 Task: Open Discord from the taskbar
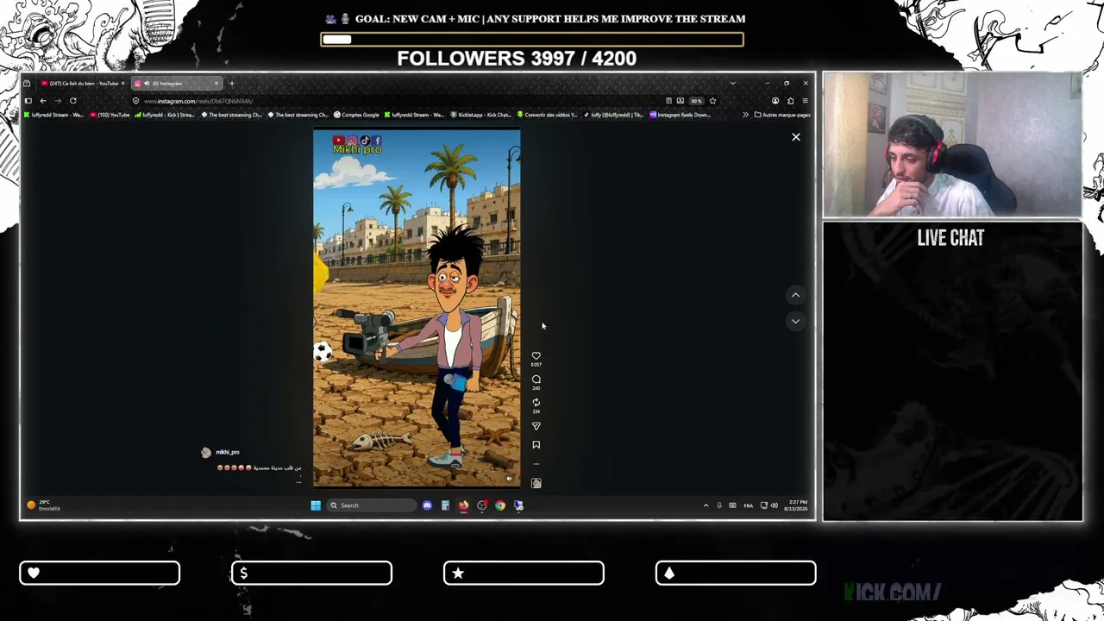pos(427,505)
